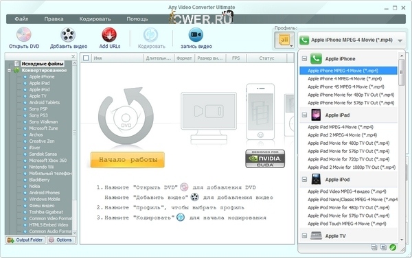Open the Правка menu
The width and height of the screenshot is (412, 258).
pos(54,19)
